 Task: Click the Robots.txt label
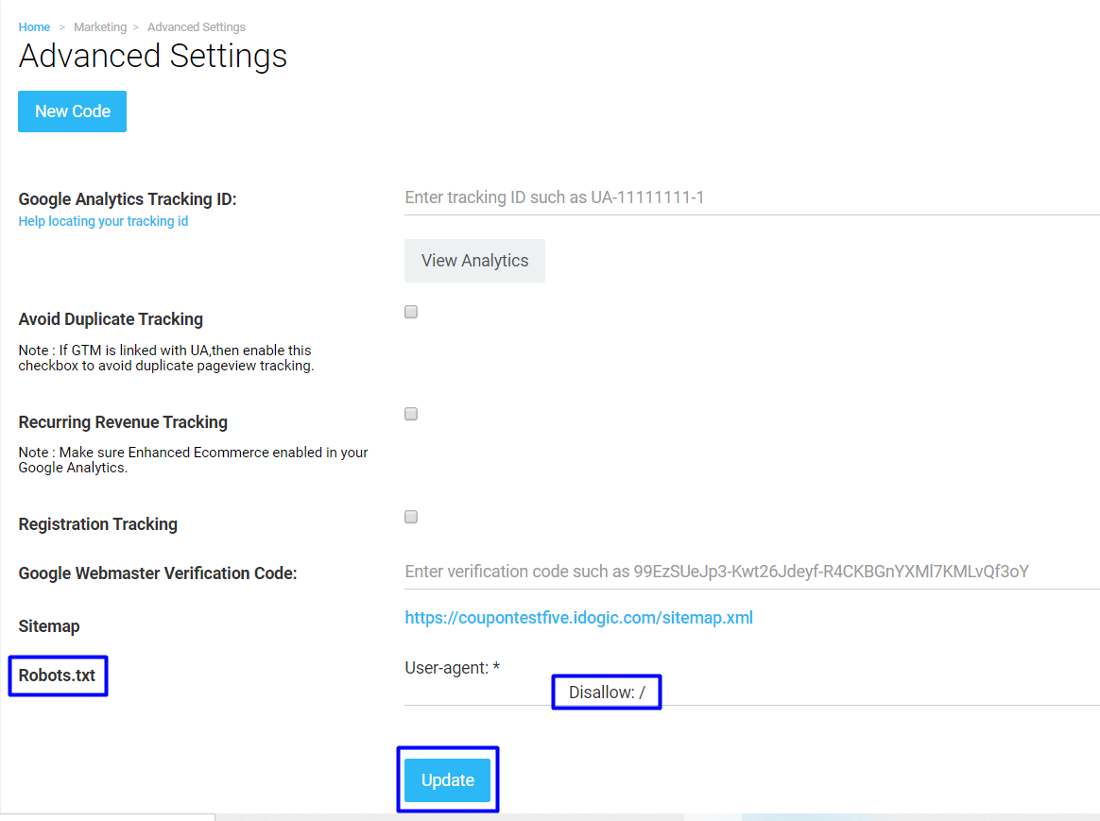57,676
